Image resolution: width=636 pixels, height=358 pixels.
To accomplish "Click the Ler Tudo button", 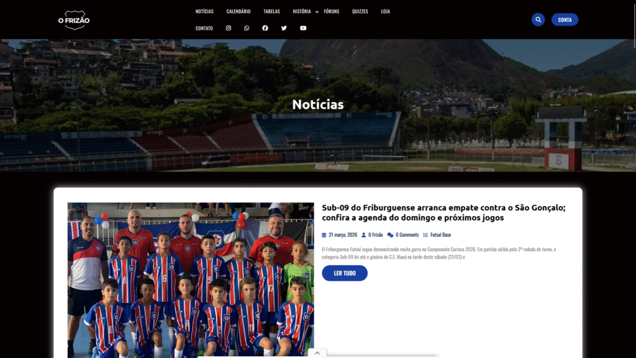I will (345, 273).
